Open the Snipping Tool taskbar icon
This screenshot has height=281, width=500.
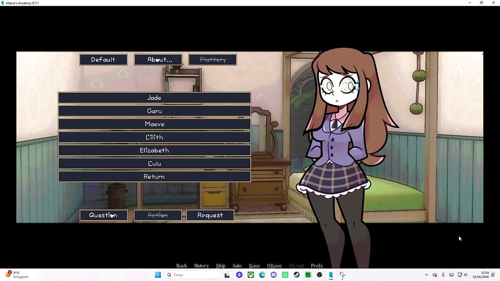pos(343,275)
